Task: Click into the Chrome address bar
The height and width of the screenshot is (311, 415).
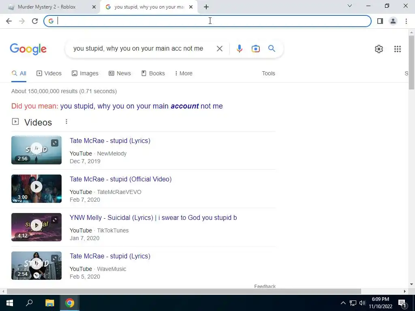Action: click(x=207, y=21)
